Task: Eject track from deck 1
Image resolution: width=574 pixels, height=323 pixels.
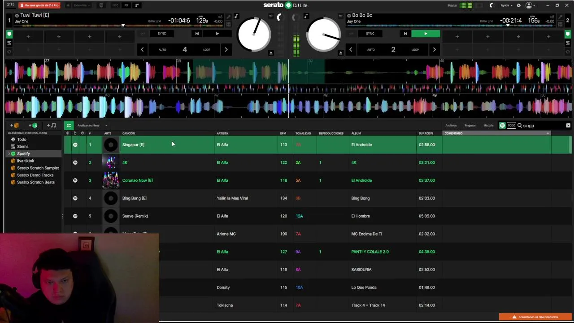Action: 271,53
